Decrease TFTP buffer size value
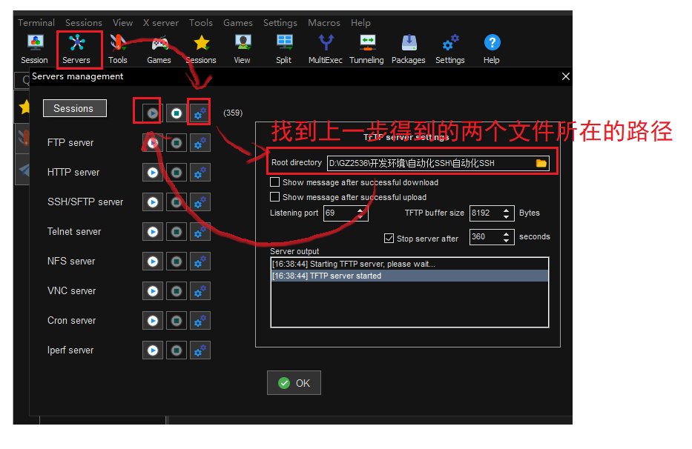The width and height of the screenshot is (692, 449). (506, 216)
